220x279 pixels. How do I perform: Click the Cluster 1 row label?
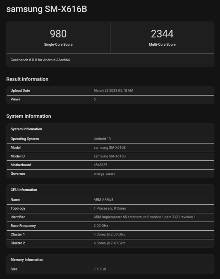[x=18, y=234]
